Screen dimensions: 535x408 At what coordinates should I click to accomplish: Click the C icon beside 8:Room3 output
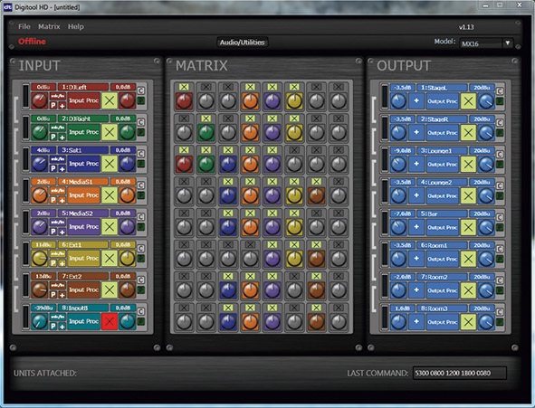pyautogui.click(x=500, y=312)
